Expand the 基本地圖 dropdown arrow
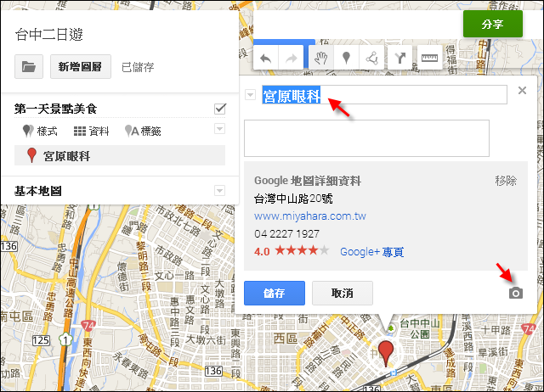Image resolution: width=544 pixels, height=392 pixels. pos(219,190)
